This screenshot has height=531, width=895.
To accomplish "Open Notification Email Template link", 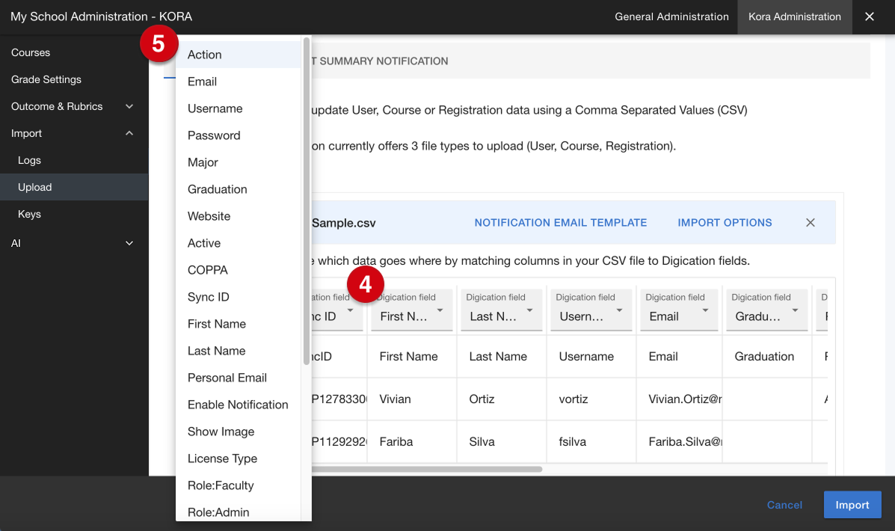I will 561,223.
